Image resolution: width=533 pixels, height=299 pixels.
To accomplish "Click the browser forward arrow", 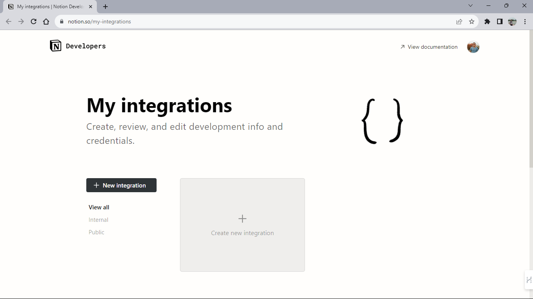I will (21, 21).
